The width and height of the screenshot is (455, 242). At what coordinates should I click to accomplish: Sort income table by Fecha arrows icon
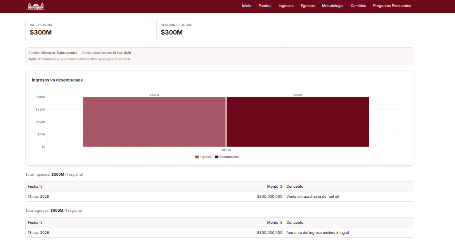coord(41,187)
